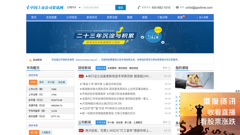240x135 pixels.
Task: Open the 新闻资讯 menu item
Action: 92,17
